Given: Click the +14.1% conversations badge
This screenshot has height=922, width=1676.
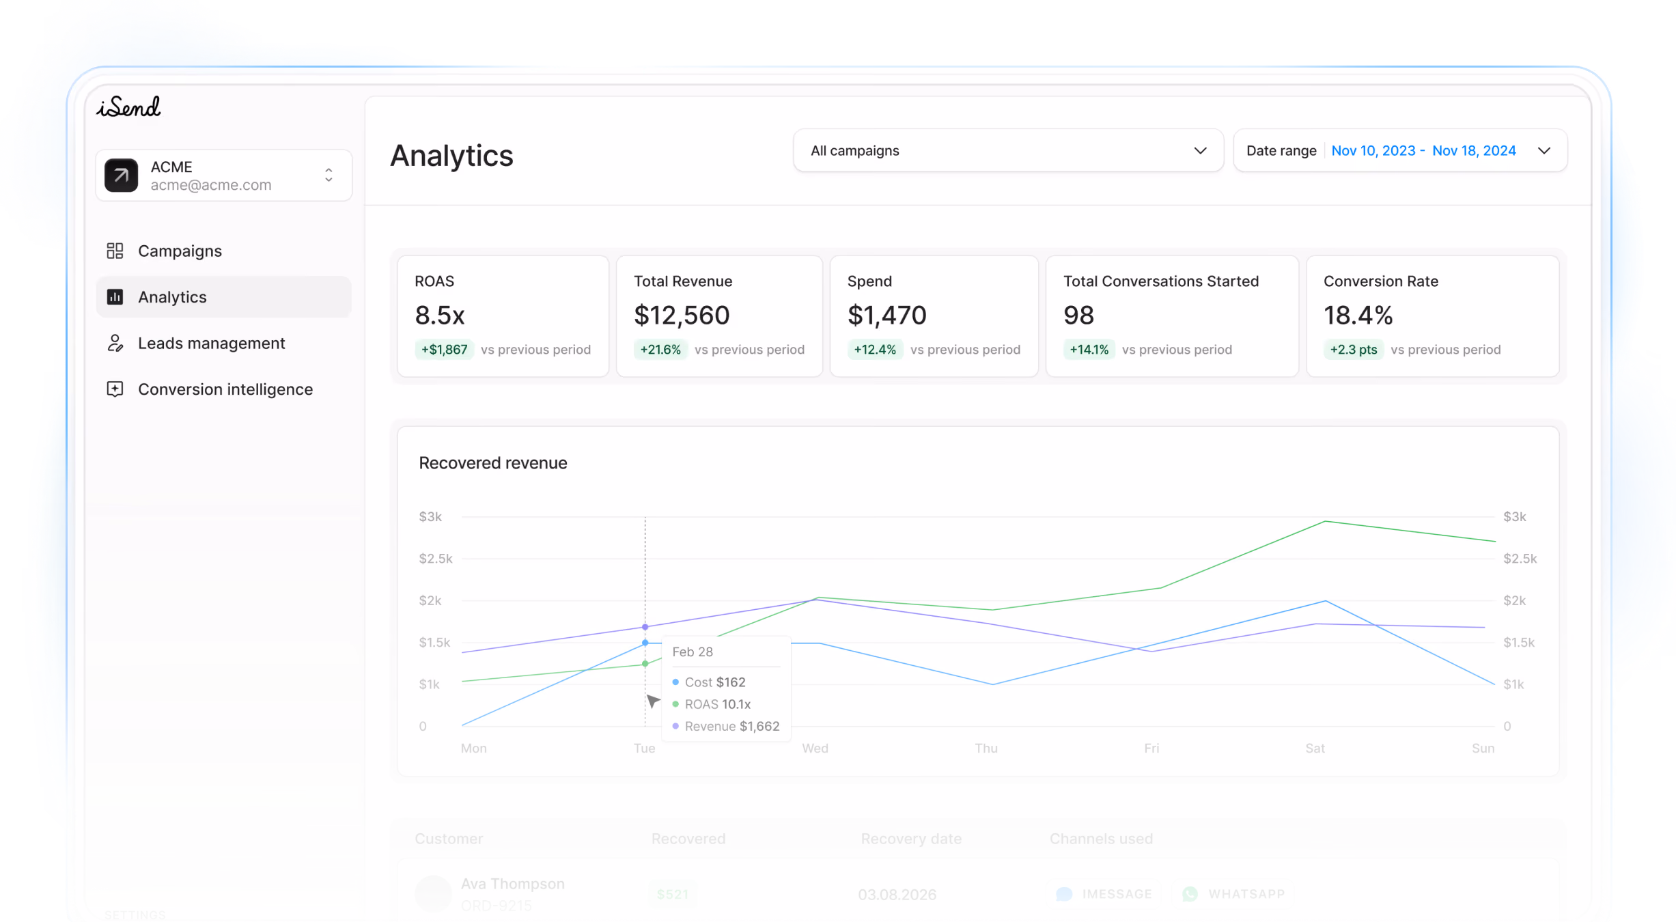Looking at the screenshot, I should (x=1089, y=350).
